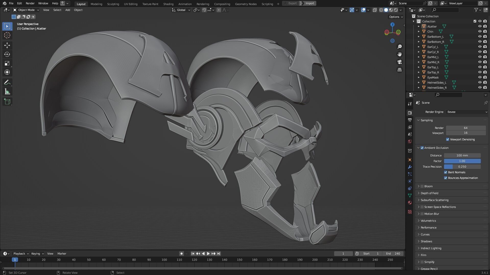The width and height of the screenshot is (490, 275).
Task: Open the Keying popover
Action: [37, 254]
